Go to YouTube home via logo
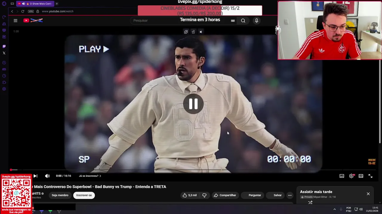 33,21
